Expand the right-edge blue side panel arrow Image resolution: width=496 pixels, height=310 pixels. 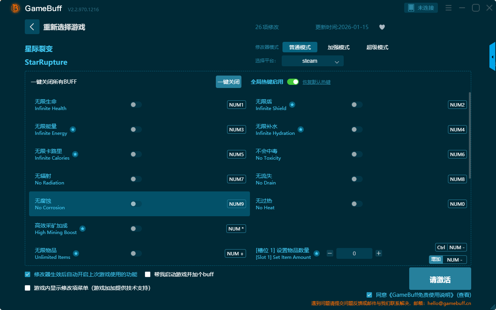(x=493, y=57)
